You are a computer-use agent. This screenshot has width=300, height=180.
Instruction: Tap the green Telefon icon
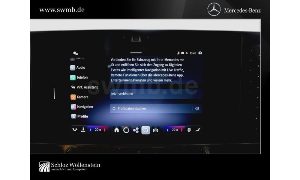coord(73,77)
